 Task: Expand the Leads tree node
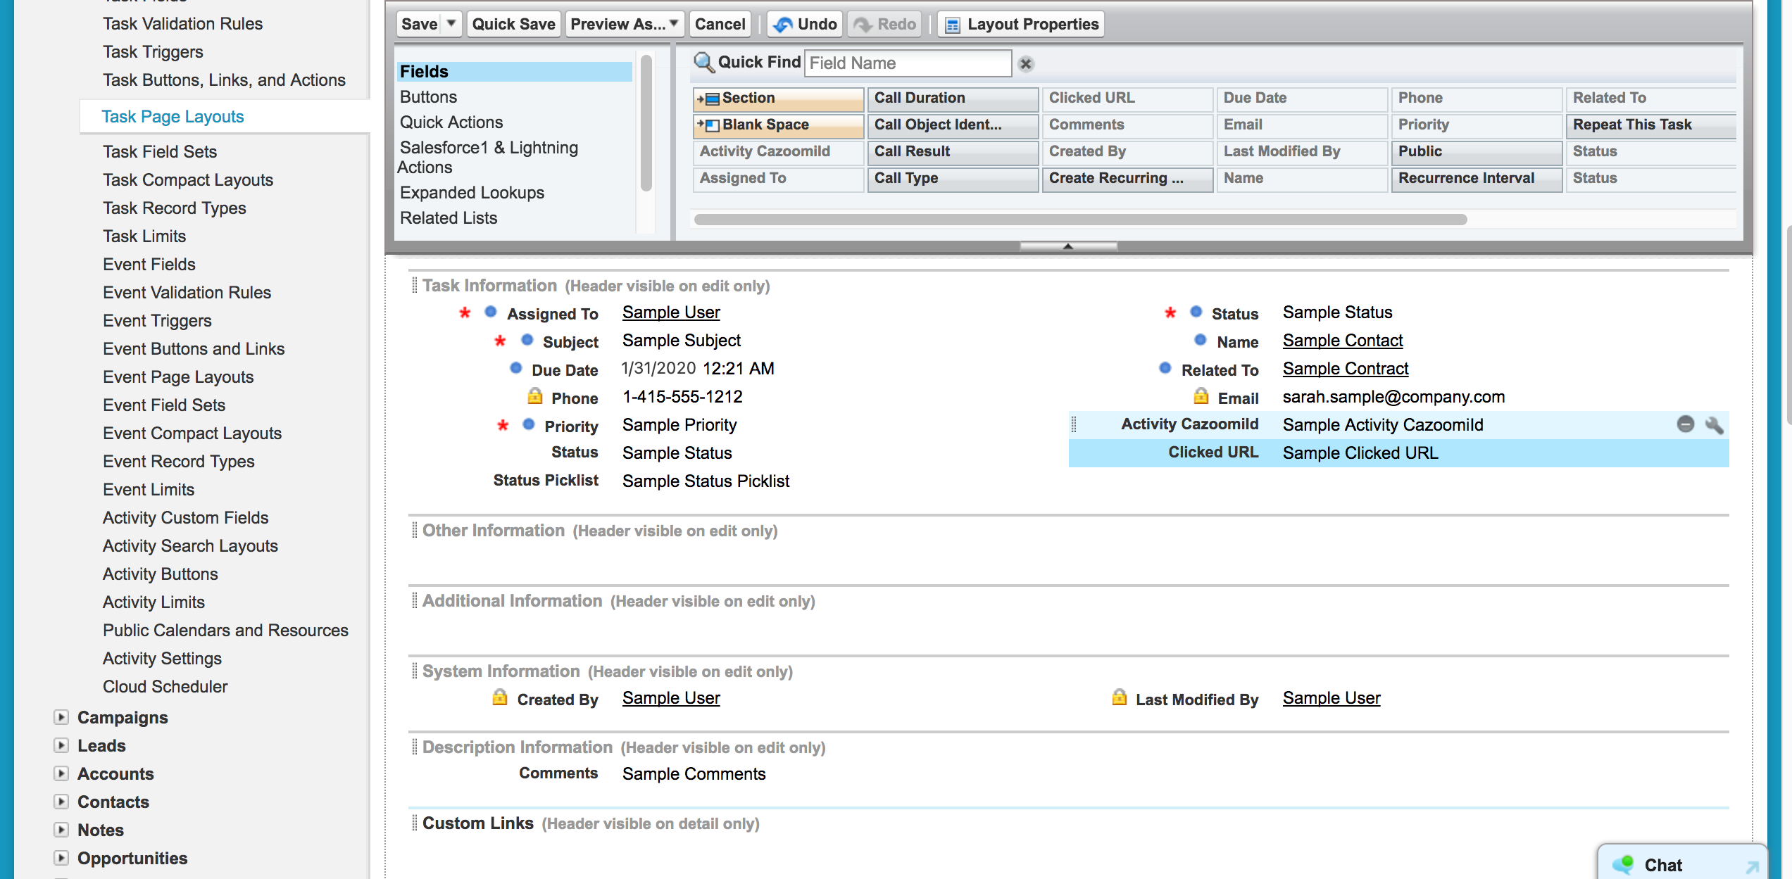point(61,745)
